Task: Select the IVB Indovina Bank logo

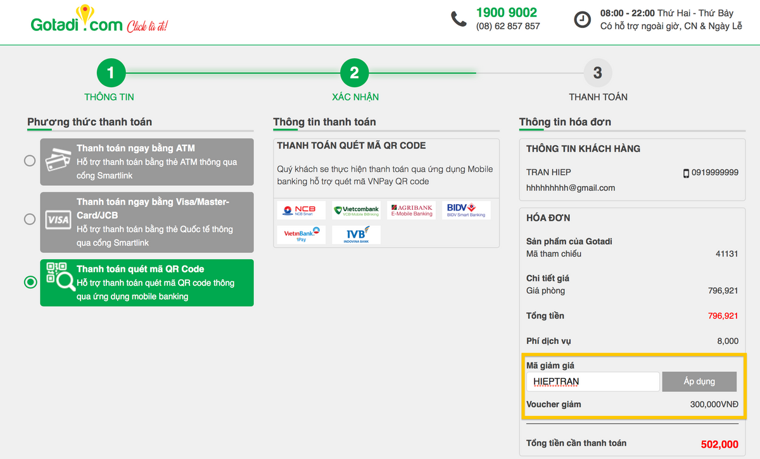Action: [357, 235]
